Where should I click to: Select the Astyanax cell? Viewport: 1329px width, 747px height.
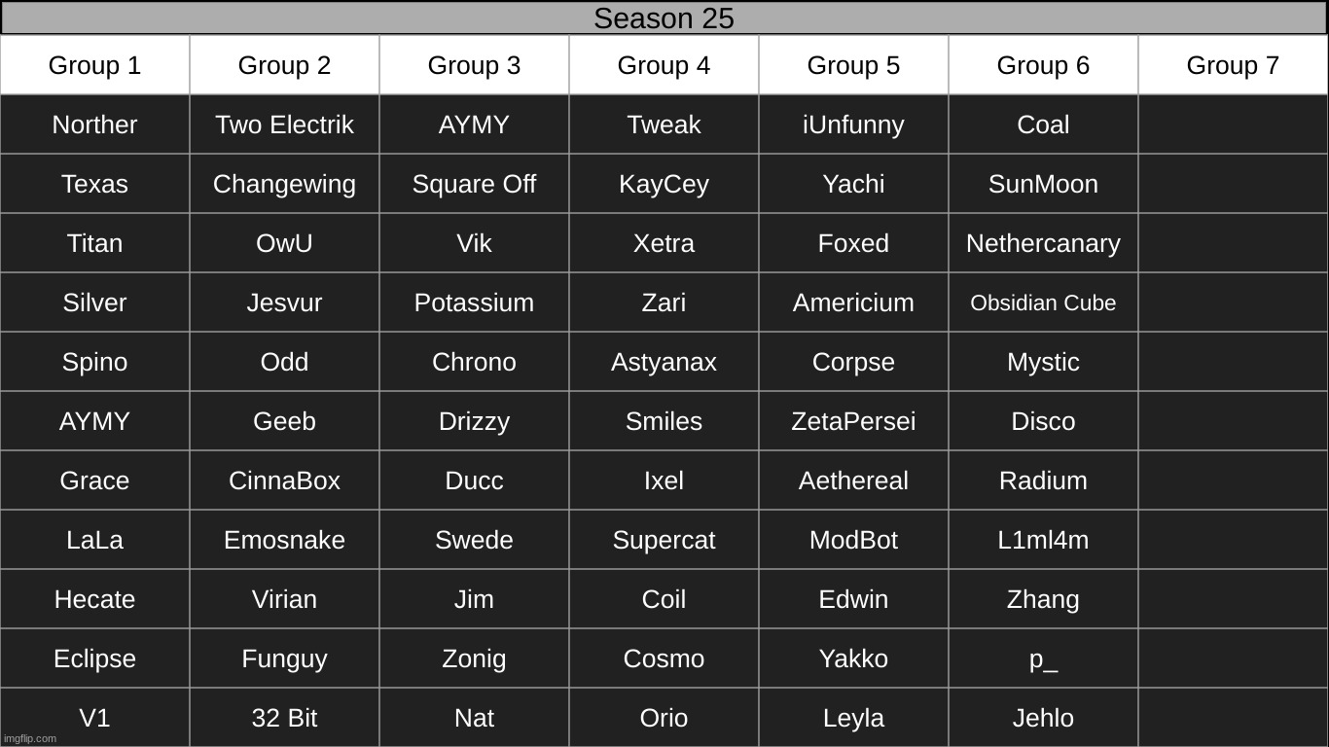[664, 362]
